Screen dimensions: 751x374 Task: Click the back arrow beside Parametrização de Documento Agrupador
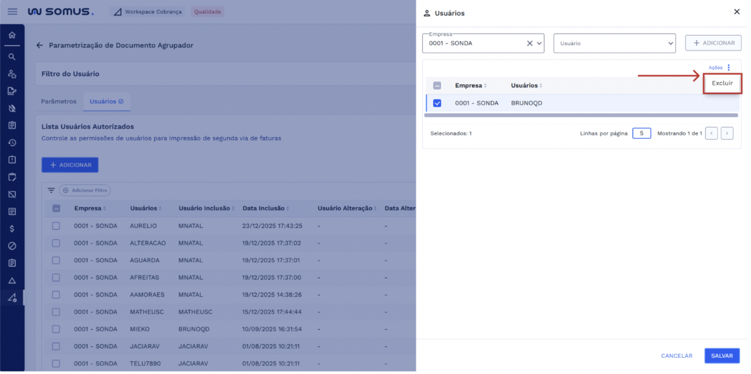click(39, 45)
